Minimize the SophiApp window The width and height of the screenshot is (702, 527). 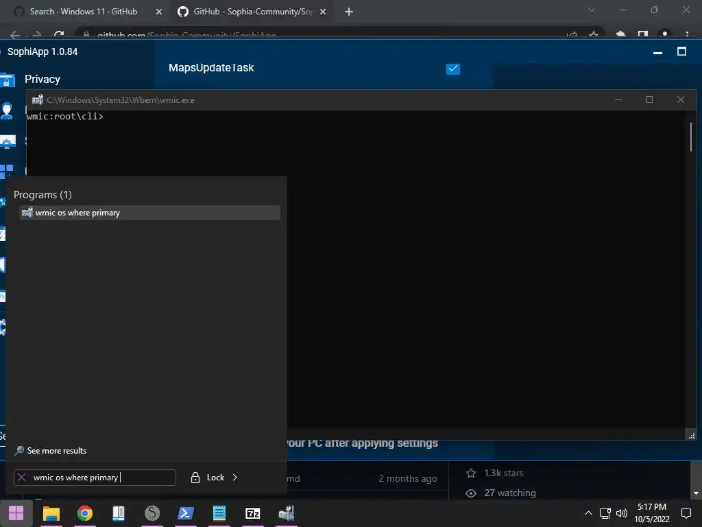pyautogui.click(x=657, y=52)
